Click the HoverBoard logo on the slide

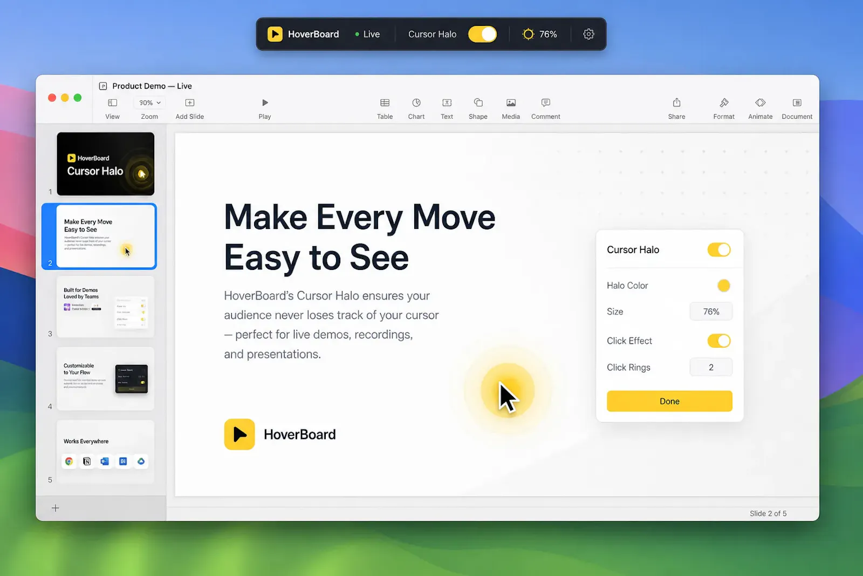coord(239,434)
